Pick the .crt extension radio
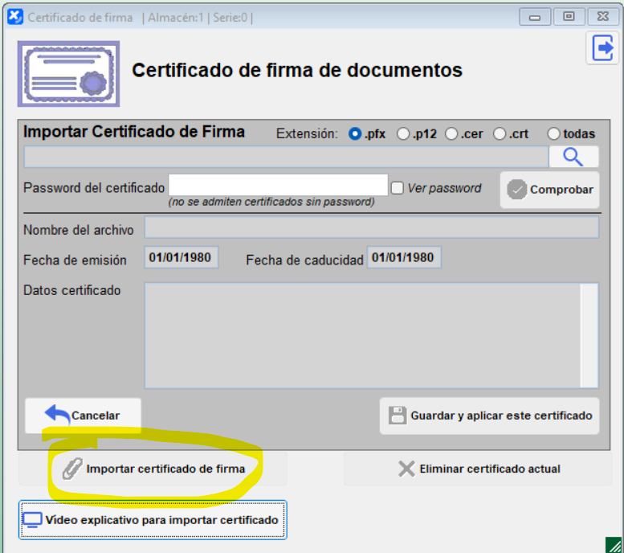Viewport: 624px width, 553px height. pyautogui.click(x=499, y=134)
